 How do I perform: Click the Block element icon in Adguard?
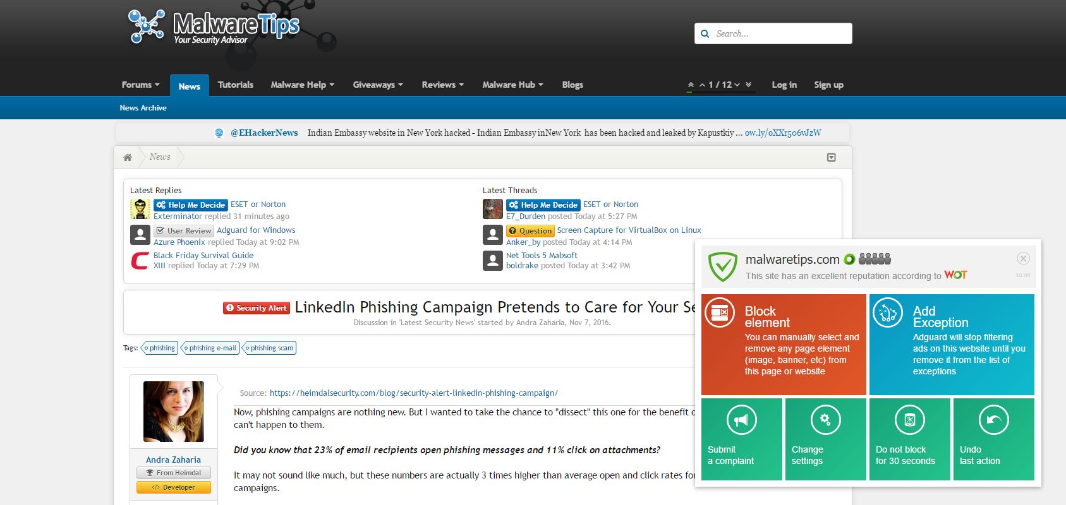720,312
